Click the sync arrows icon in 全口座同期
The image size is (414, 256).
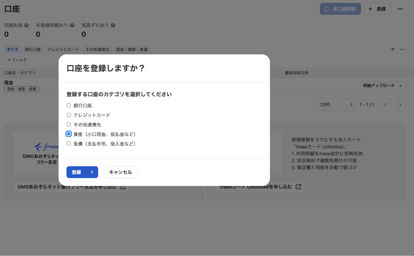tap(326, 9)
